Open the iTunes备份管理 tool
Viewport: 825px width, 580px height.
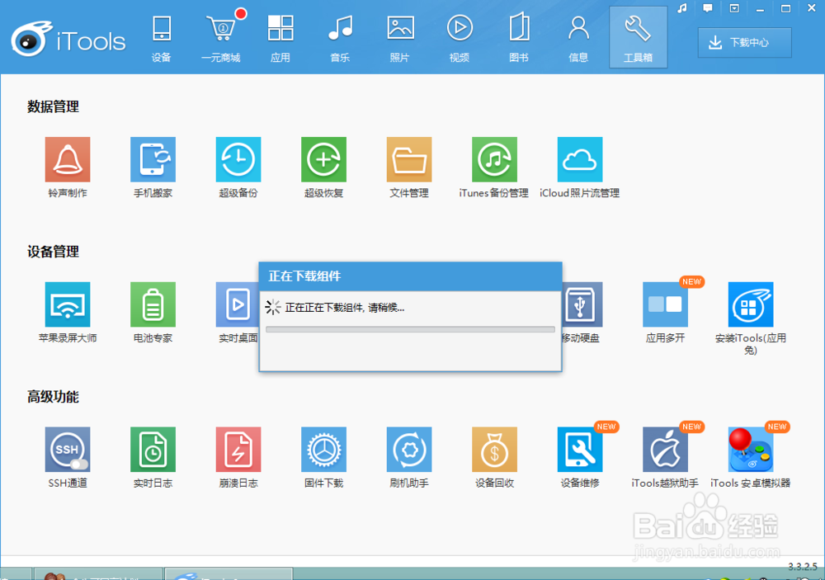point(494,159)
